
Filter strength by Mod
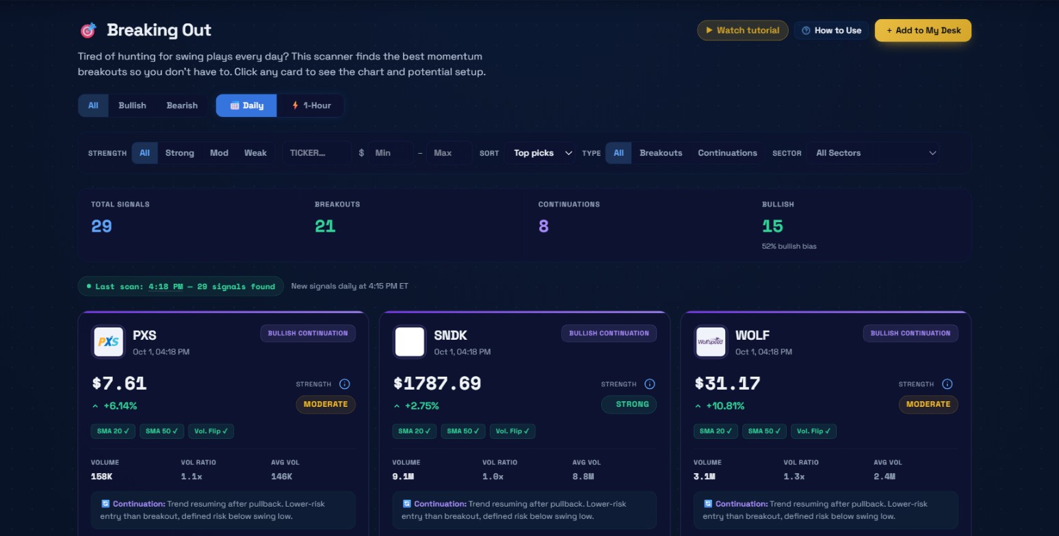point(219,152)
